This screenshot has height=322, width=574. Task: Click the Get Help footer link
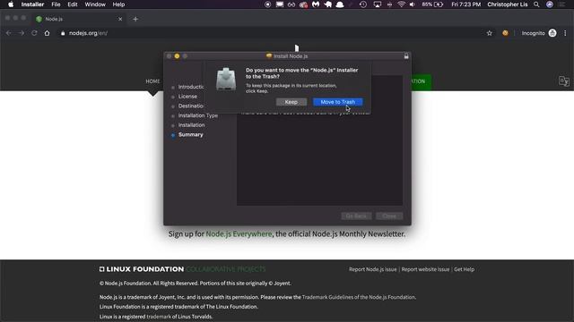(x=465, y=269)
